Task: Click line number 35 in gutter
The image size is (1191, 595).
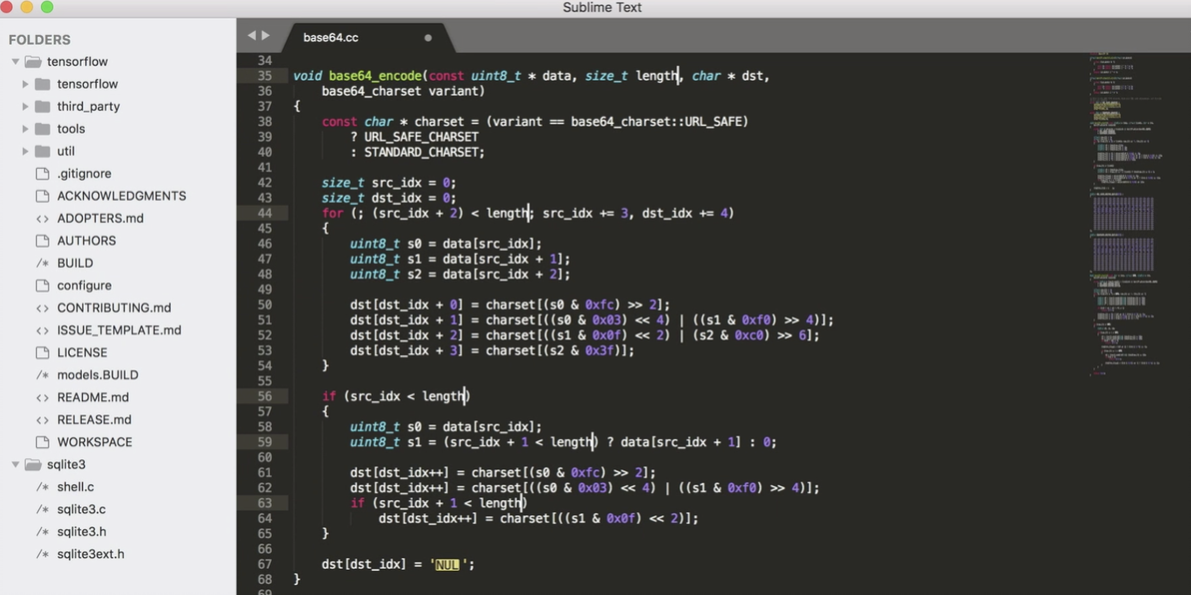Action: (x=265, y=76)
